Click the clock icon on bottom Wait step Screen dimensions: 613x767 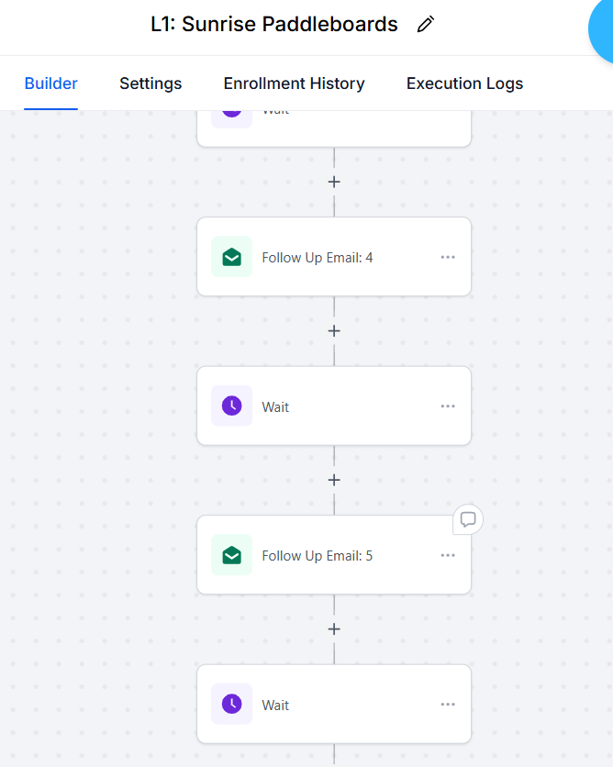tap(232, 704)
